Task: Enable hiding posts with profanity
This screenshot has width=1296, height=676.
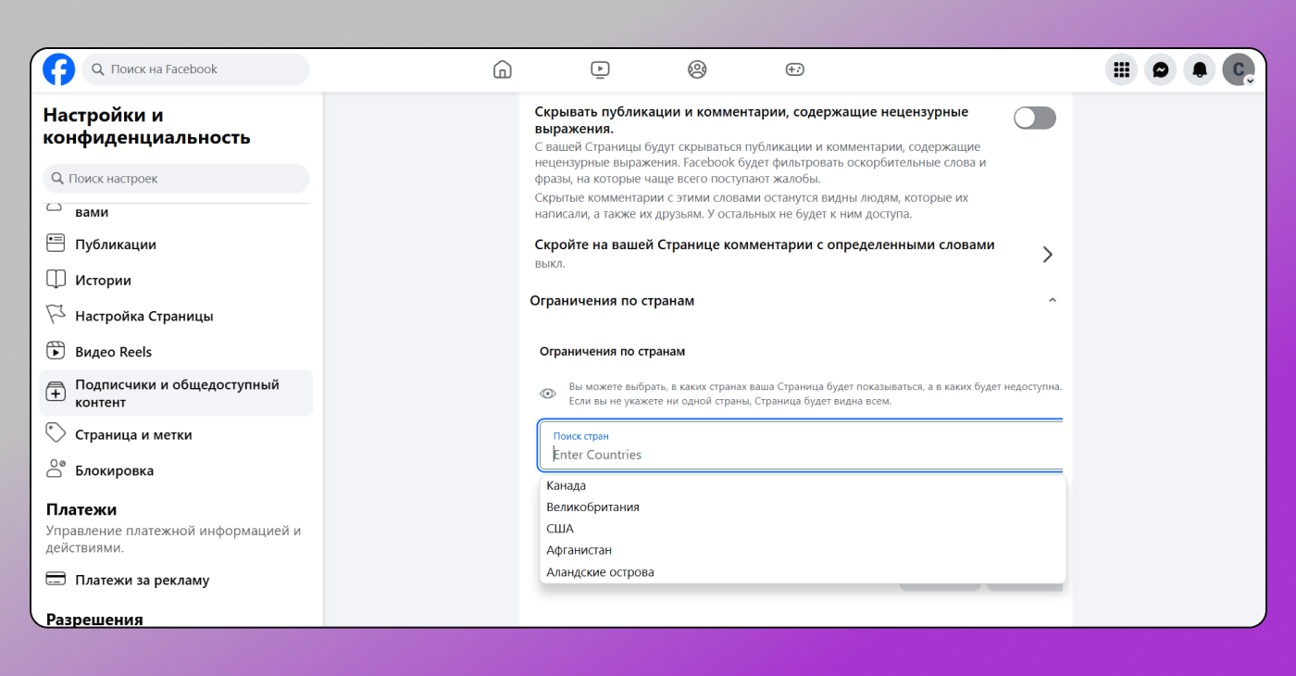Action: 1034,118
